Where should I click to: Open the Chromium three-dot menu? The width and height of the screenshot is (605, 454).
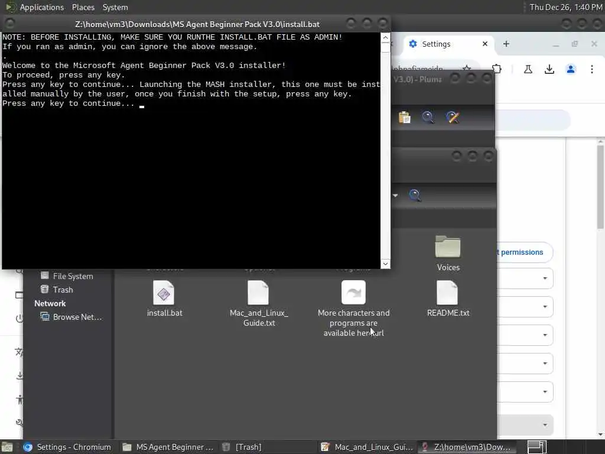592,69
